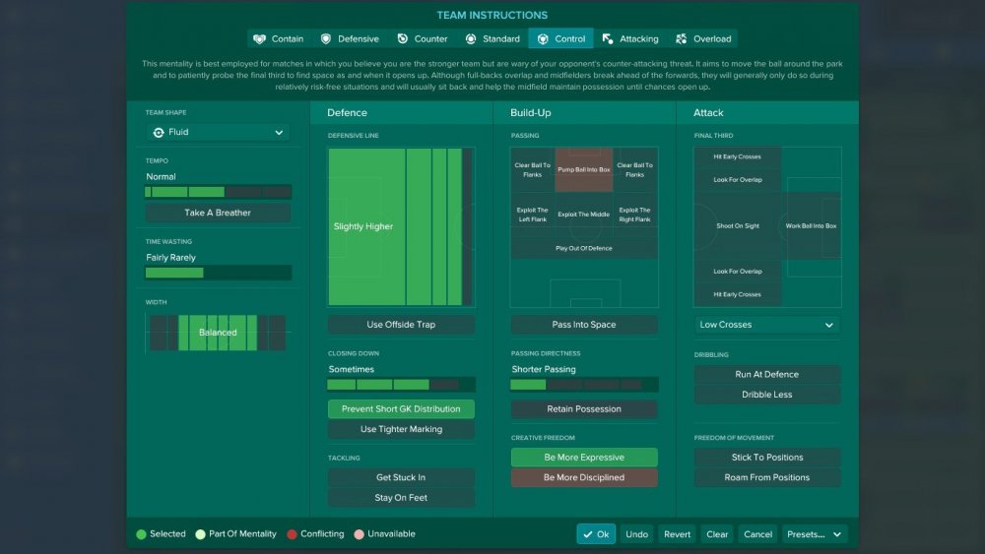Image resolution: width=985 pixels, height=554 pixels.
Task: Click the Standard mentality icon
Action: (x=471, y=39)
